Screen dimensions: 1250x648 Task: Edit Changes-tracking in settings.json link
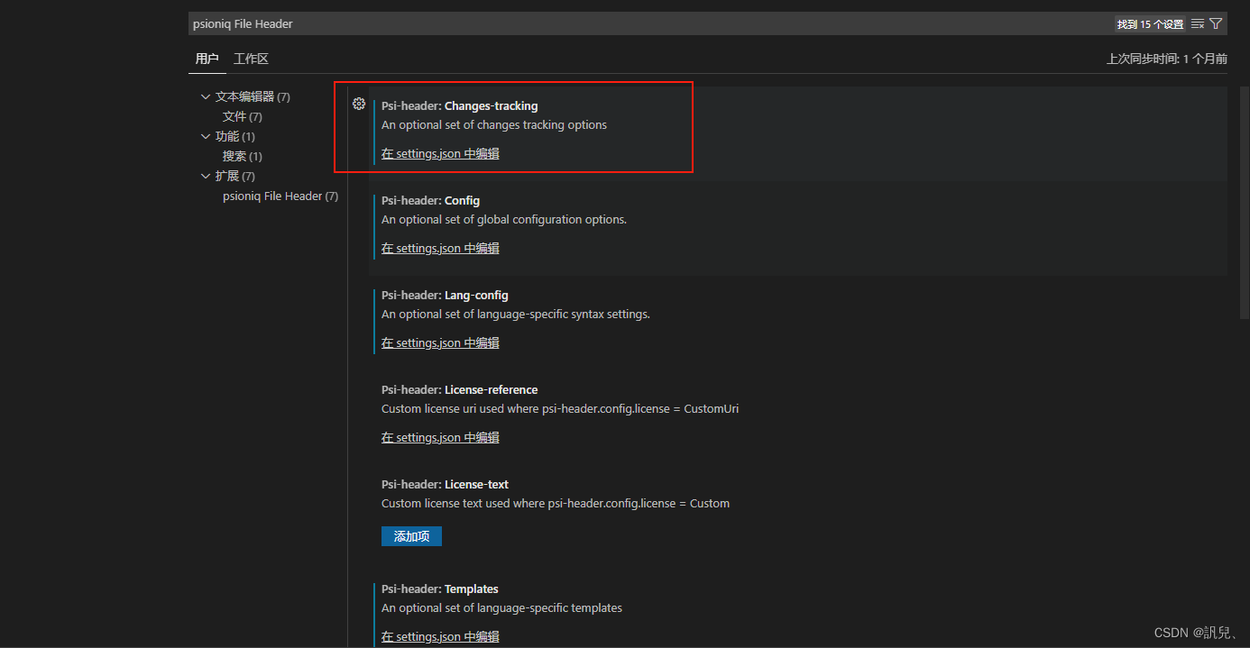(440, 153)
